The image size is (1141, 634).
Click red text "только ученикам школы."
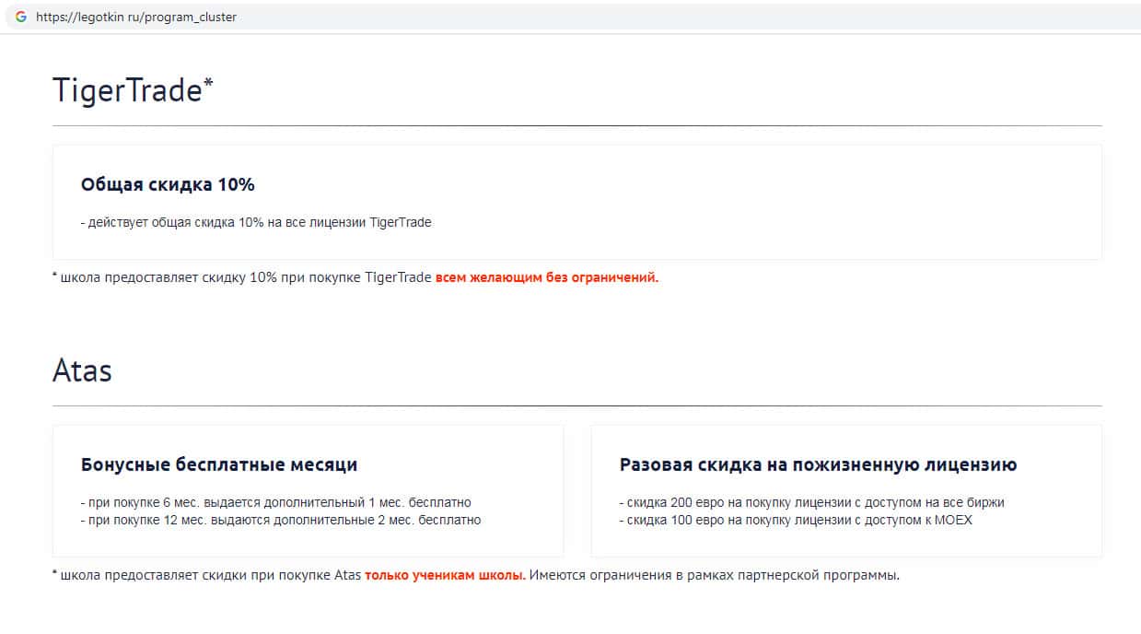coord(445,575)
